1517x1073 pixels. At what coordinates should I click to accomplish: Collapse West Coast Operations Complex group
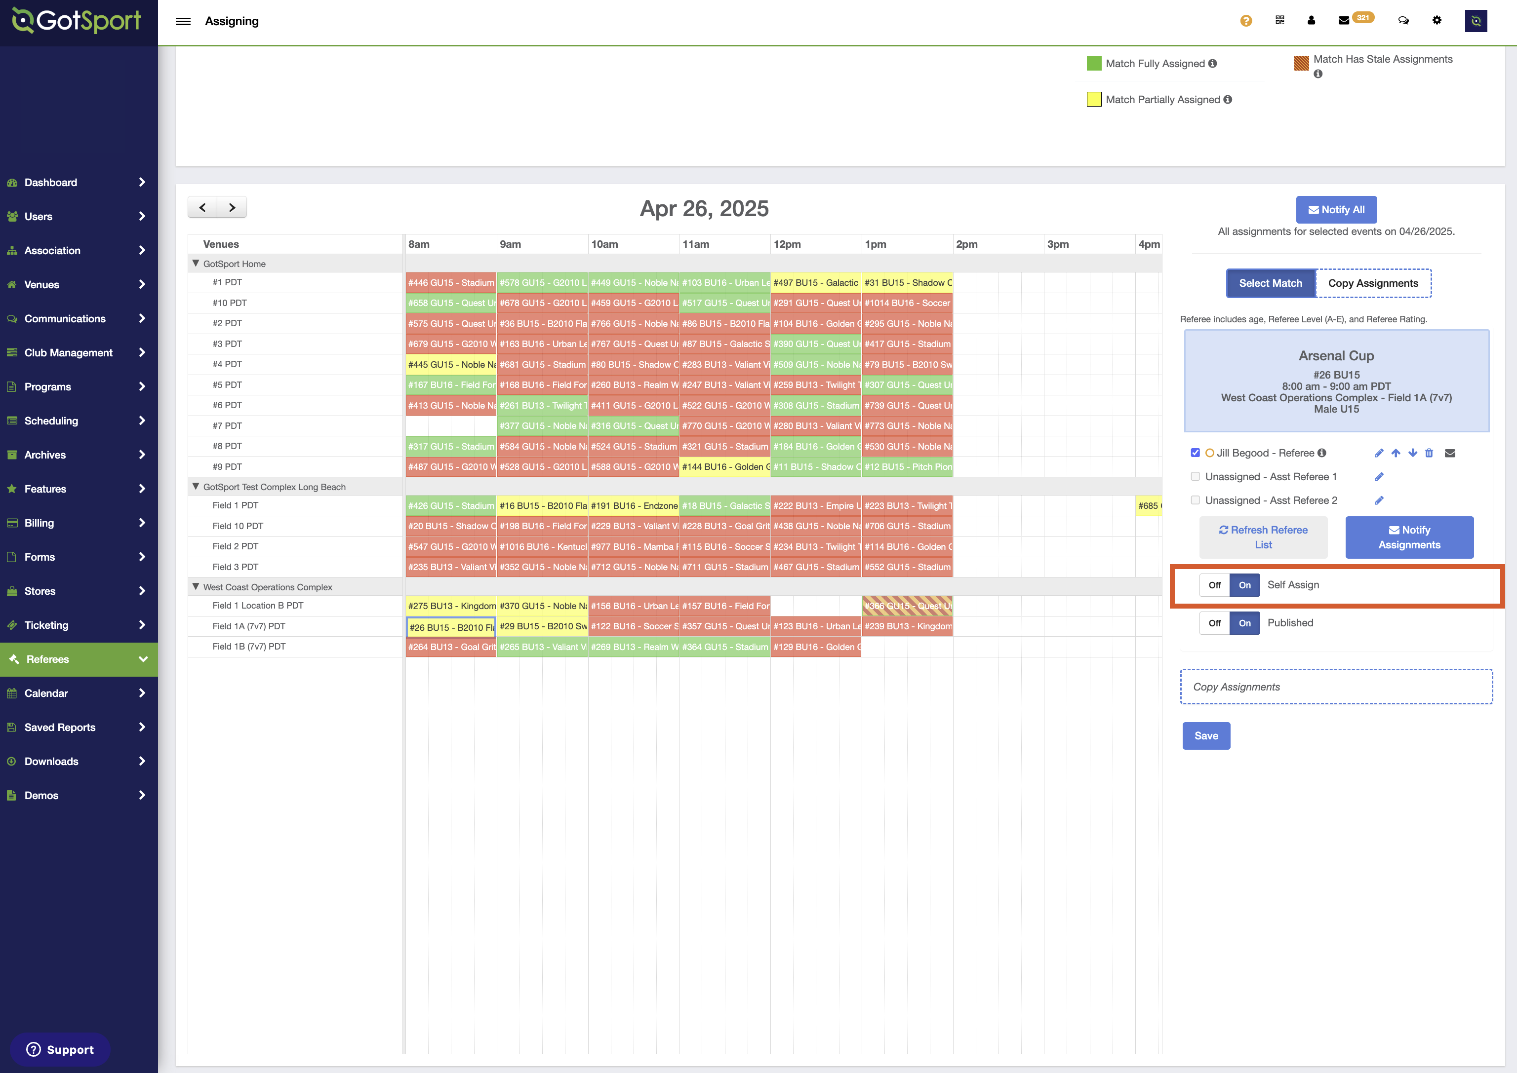196,586
